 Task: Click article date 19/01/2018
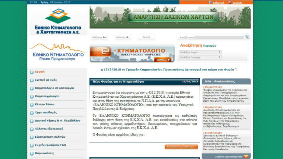190,82
